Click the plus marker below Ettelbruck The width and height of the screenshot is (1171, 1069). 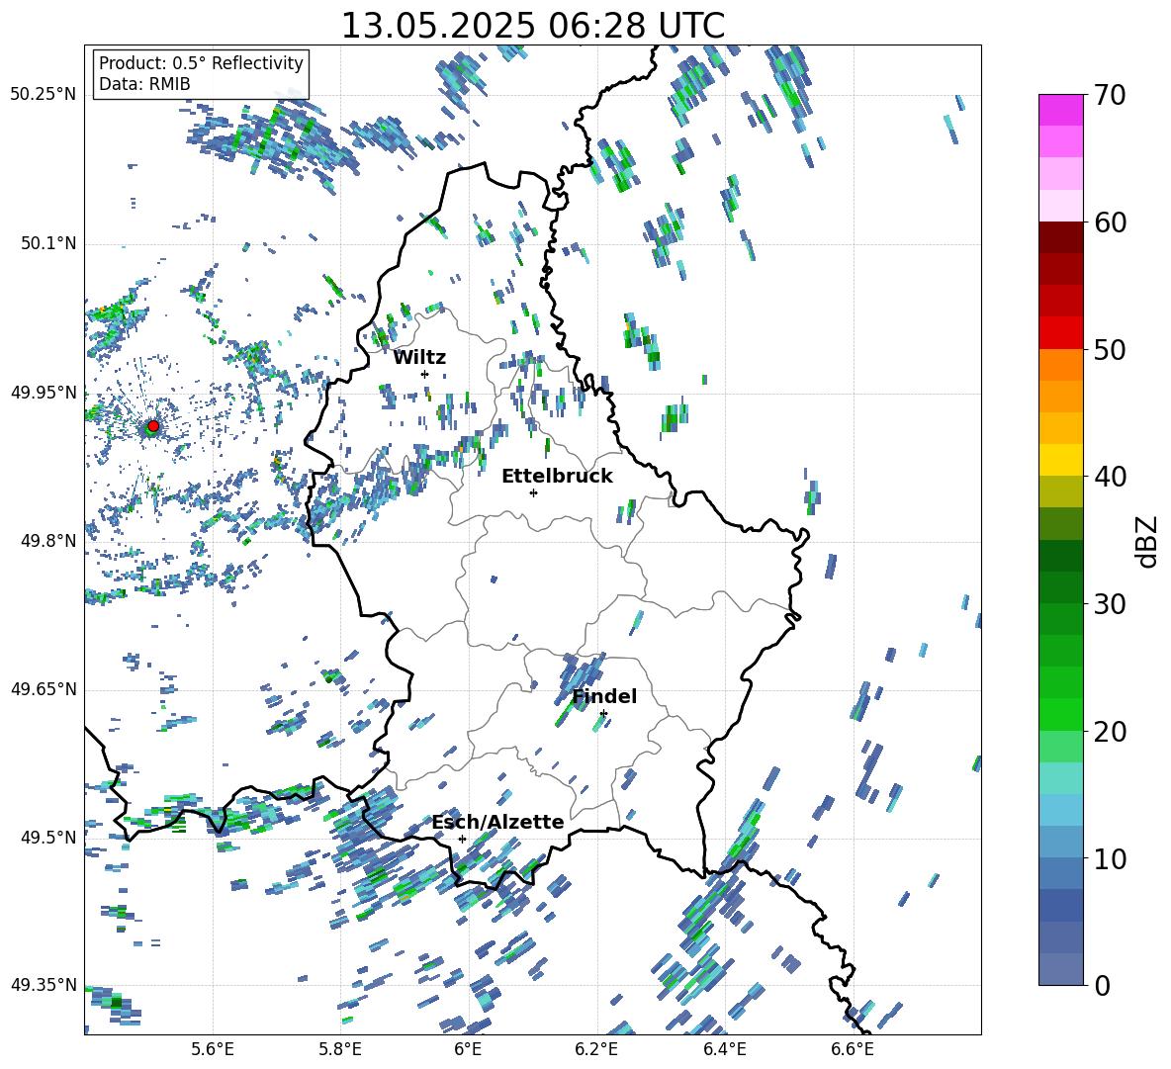[533, 492]
